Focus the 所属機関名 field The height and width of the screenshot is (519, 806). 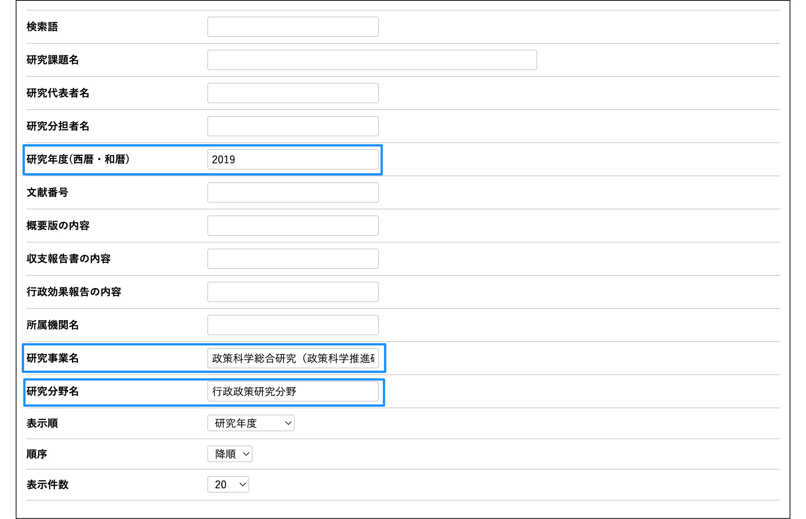pos(293,325)
